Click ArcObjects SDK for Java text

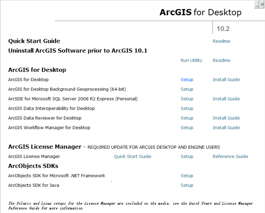click(x=34, y=185)
